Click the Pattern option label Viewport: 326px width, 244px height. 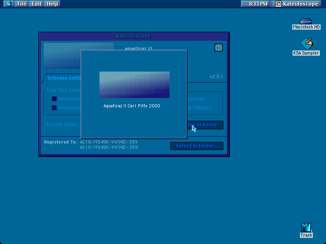point(202,108)
